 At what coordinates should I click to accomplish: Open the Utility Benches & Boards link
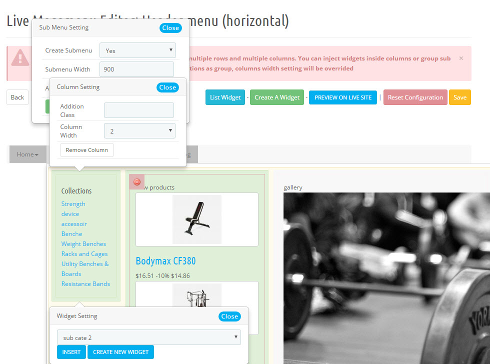point(85,268)
